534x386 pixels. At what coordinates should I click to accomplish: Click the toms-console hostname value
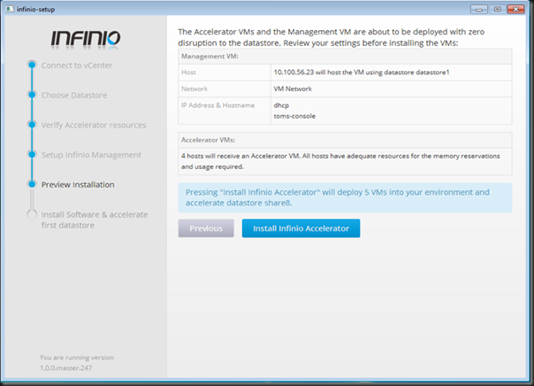click(294, 116)
